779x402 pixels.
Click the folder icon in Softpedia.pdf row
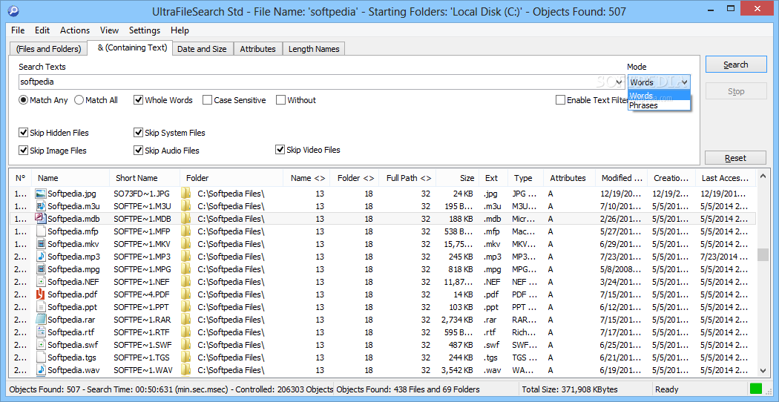point(185,294)
